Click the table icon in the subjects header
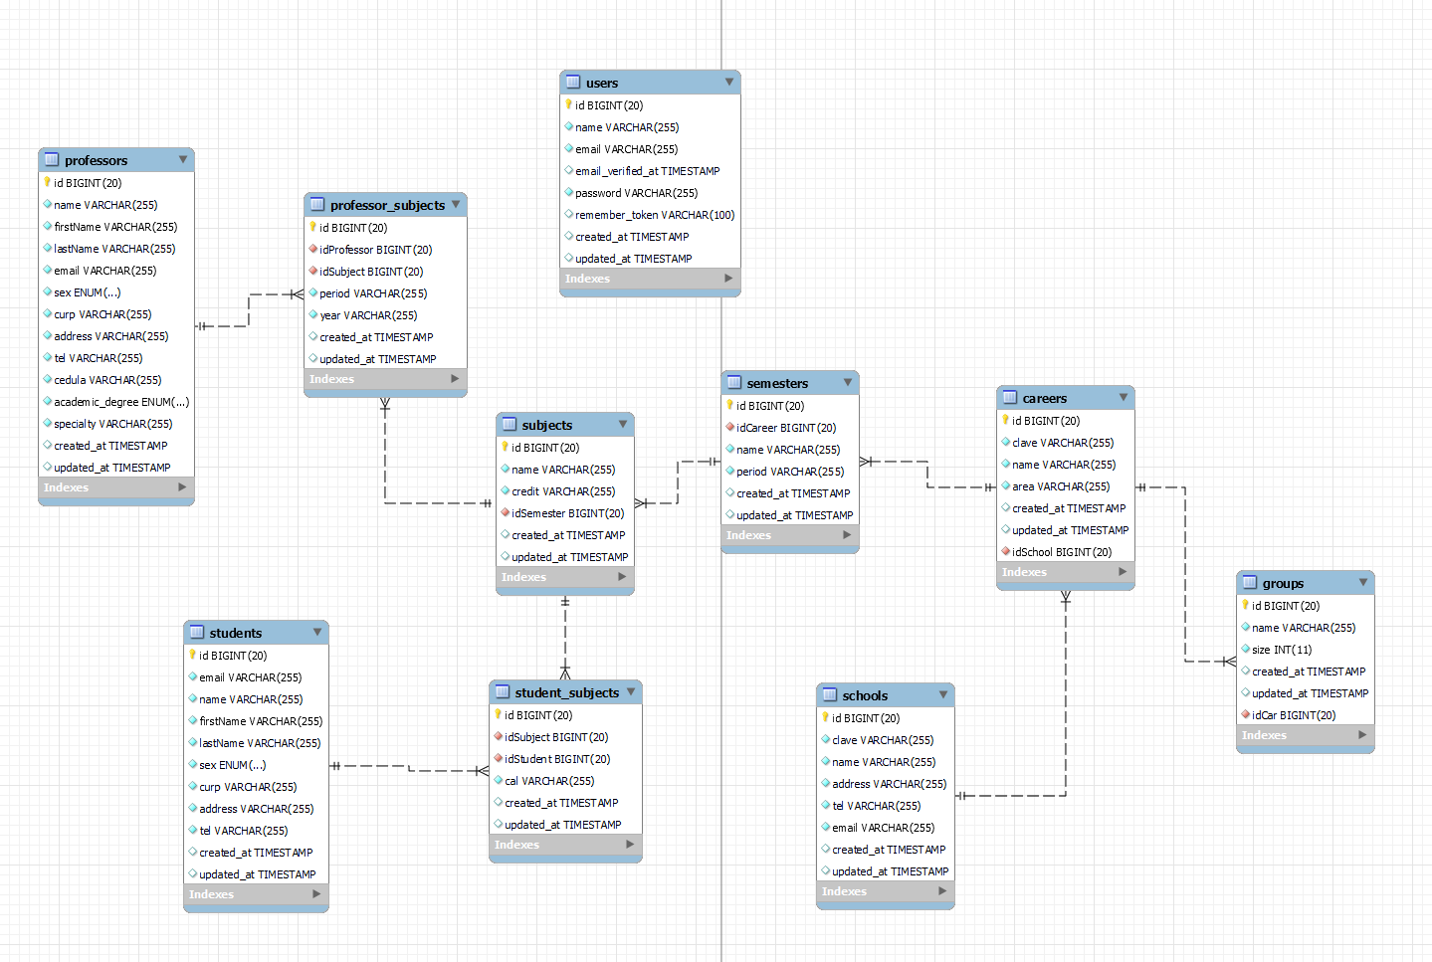Image resolution: width=1432 pixels, height=962 pixels. tap(510, 424)
